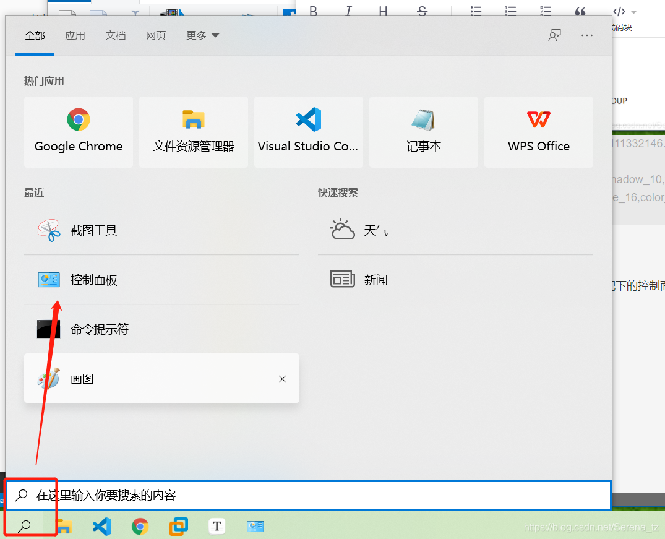Image resolution: width=665 pixels, height=539 pixels.
Task: Switch to 应用 search tab
Action: (75, 36)
